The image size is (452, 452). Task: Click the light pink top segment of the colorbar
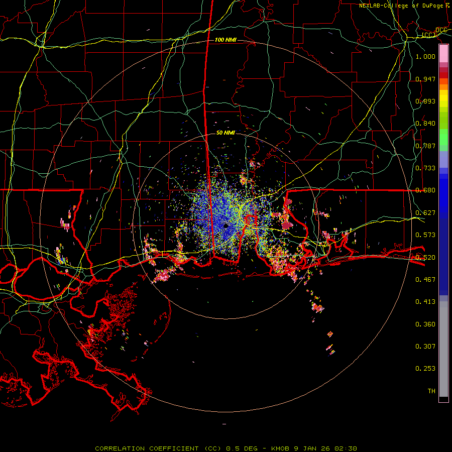[443, 53]
